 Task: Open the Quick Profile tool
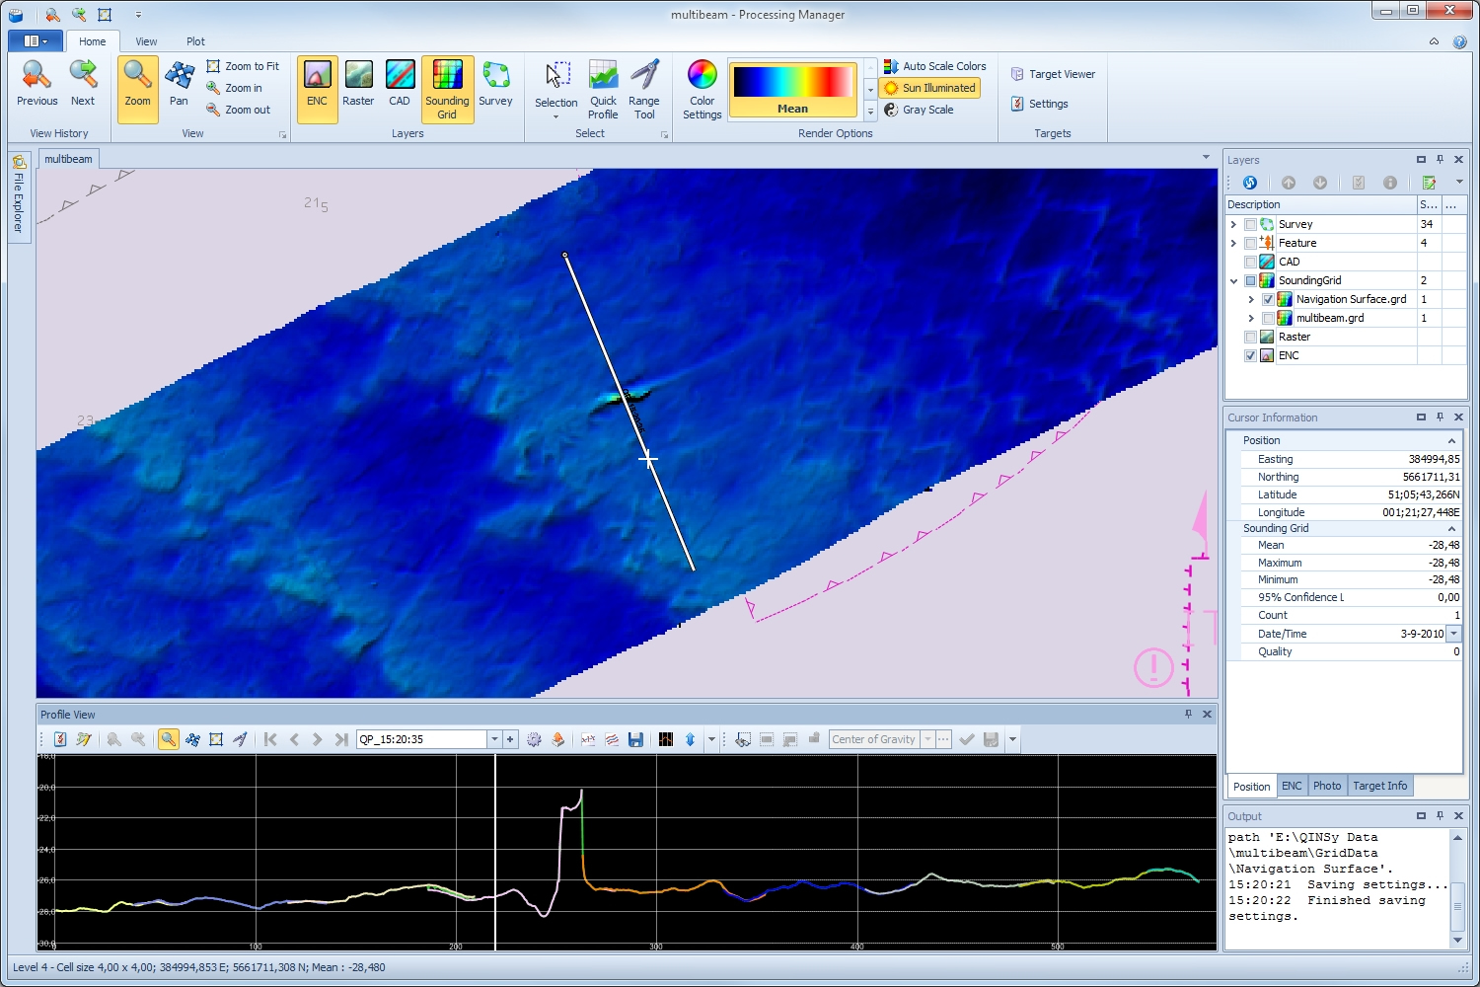point(603,89)
